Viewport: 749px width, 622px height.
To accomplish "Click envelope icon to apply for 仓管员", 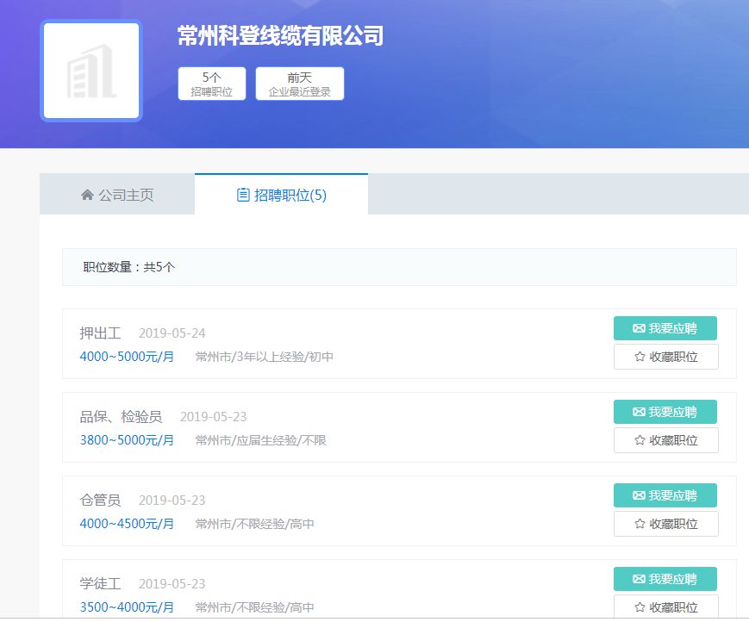I will point(639,495).
